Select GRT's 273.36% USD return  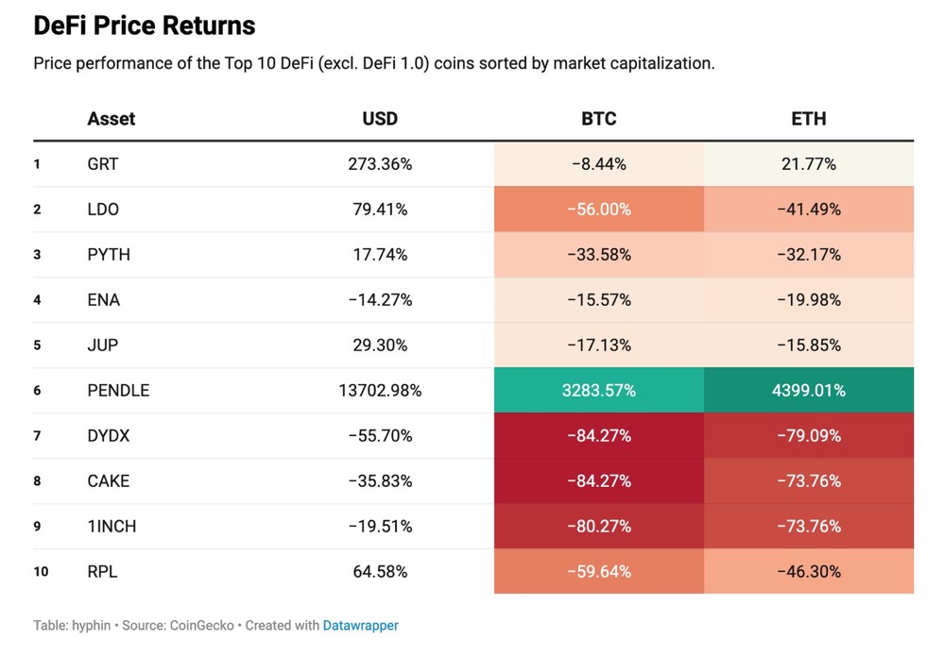(380, 164)
